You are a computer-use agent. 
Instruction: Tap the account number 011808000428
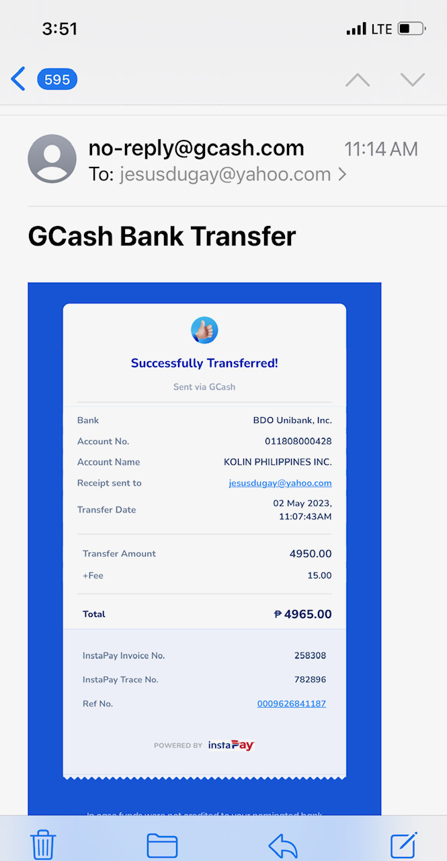(298, 441)
